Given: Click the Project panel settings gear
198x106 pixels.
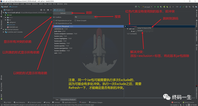Looking at the screenshot, I should (48, 10).
